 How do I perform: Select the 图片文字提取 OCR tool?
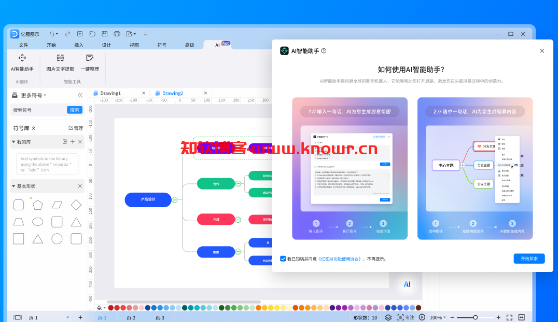(x=60, y=63)
